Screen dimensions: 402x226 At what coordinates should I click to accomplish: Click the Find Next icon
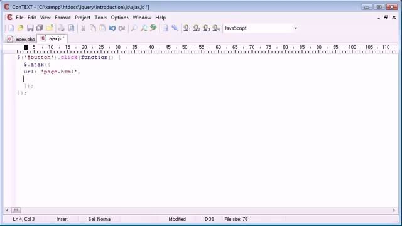point(144,28)
